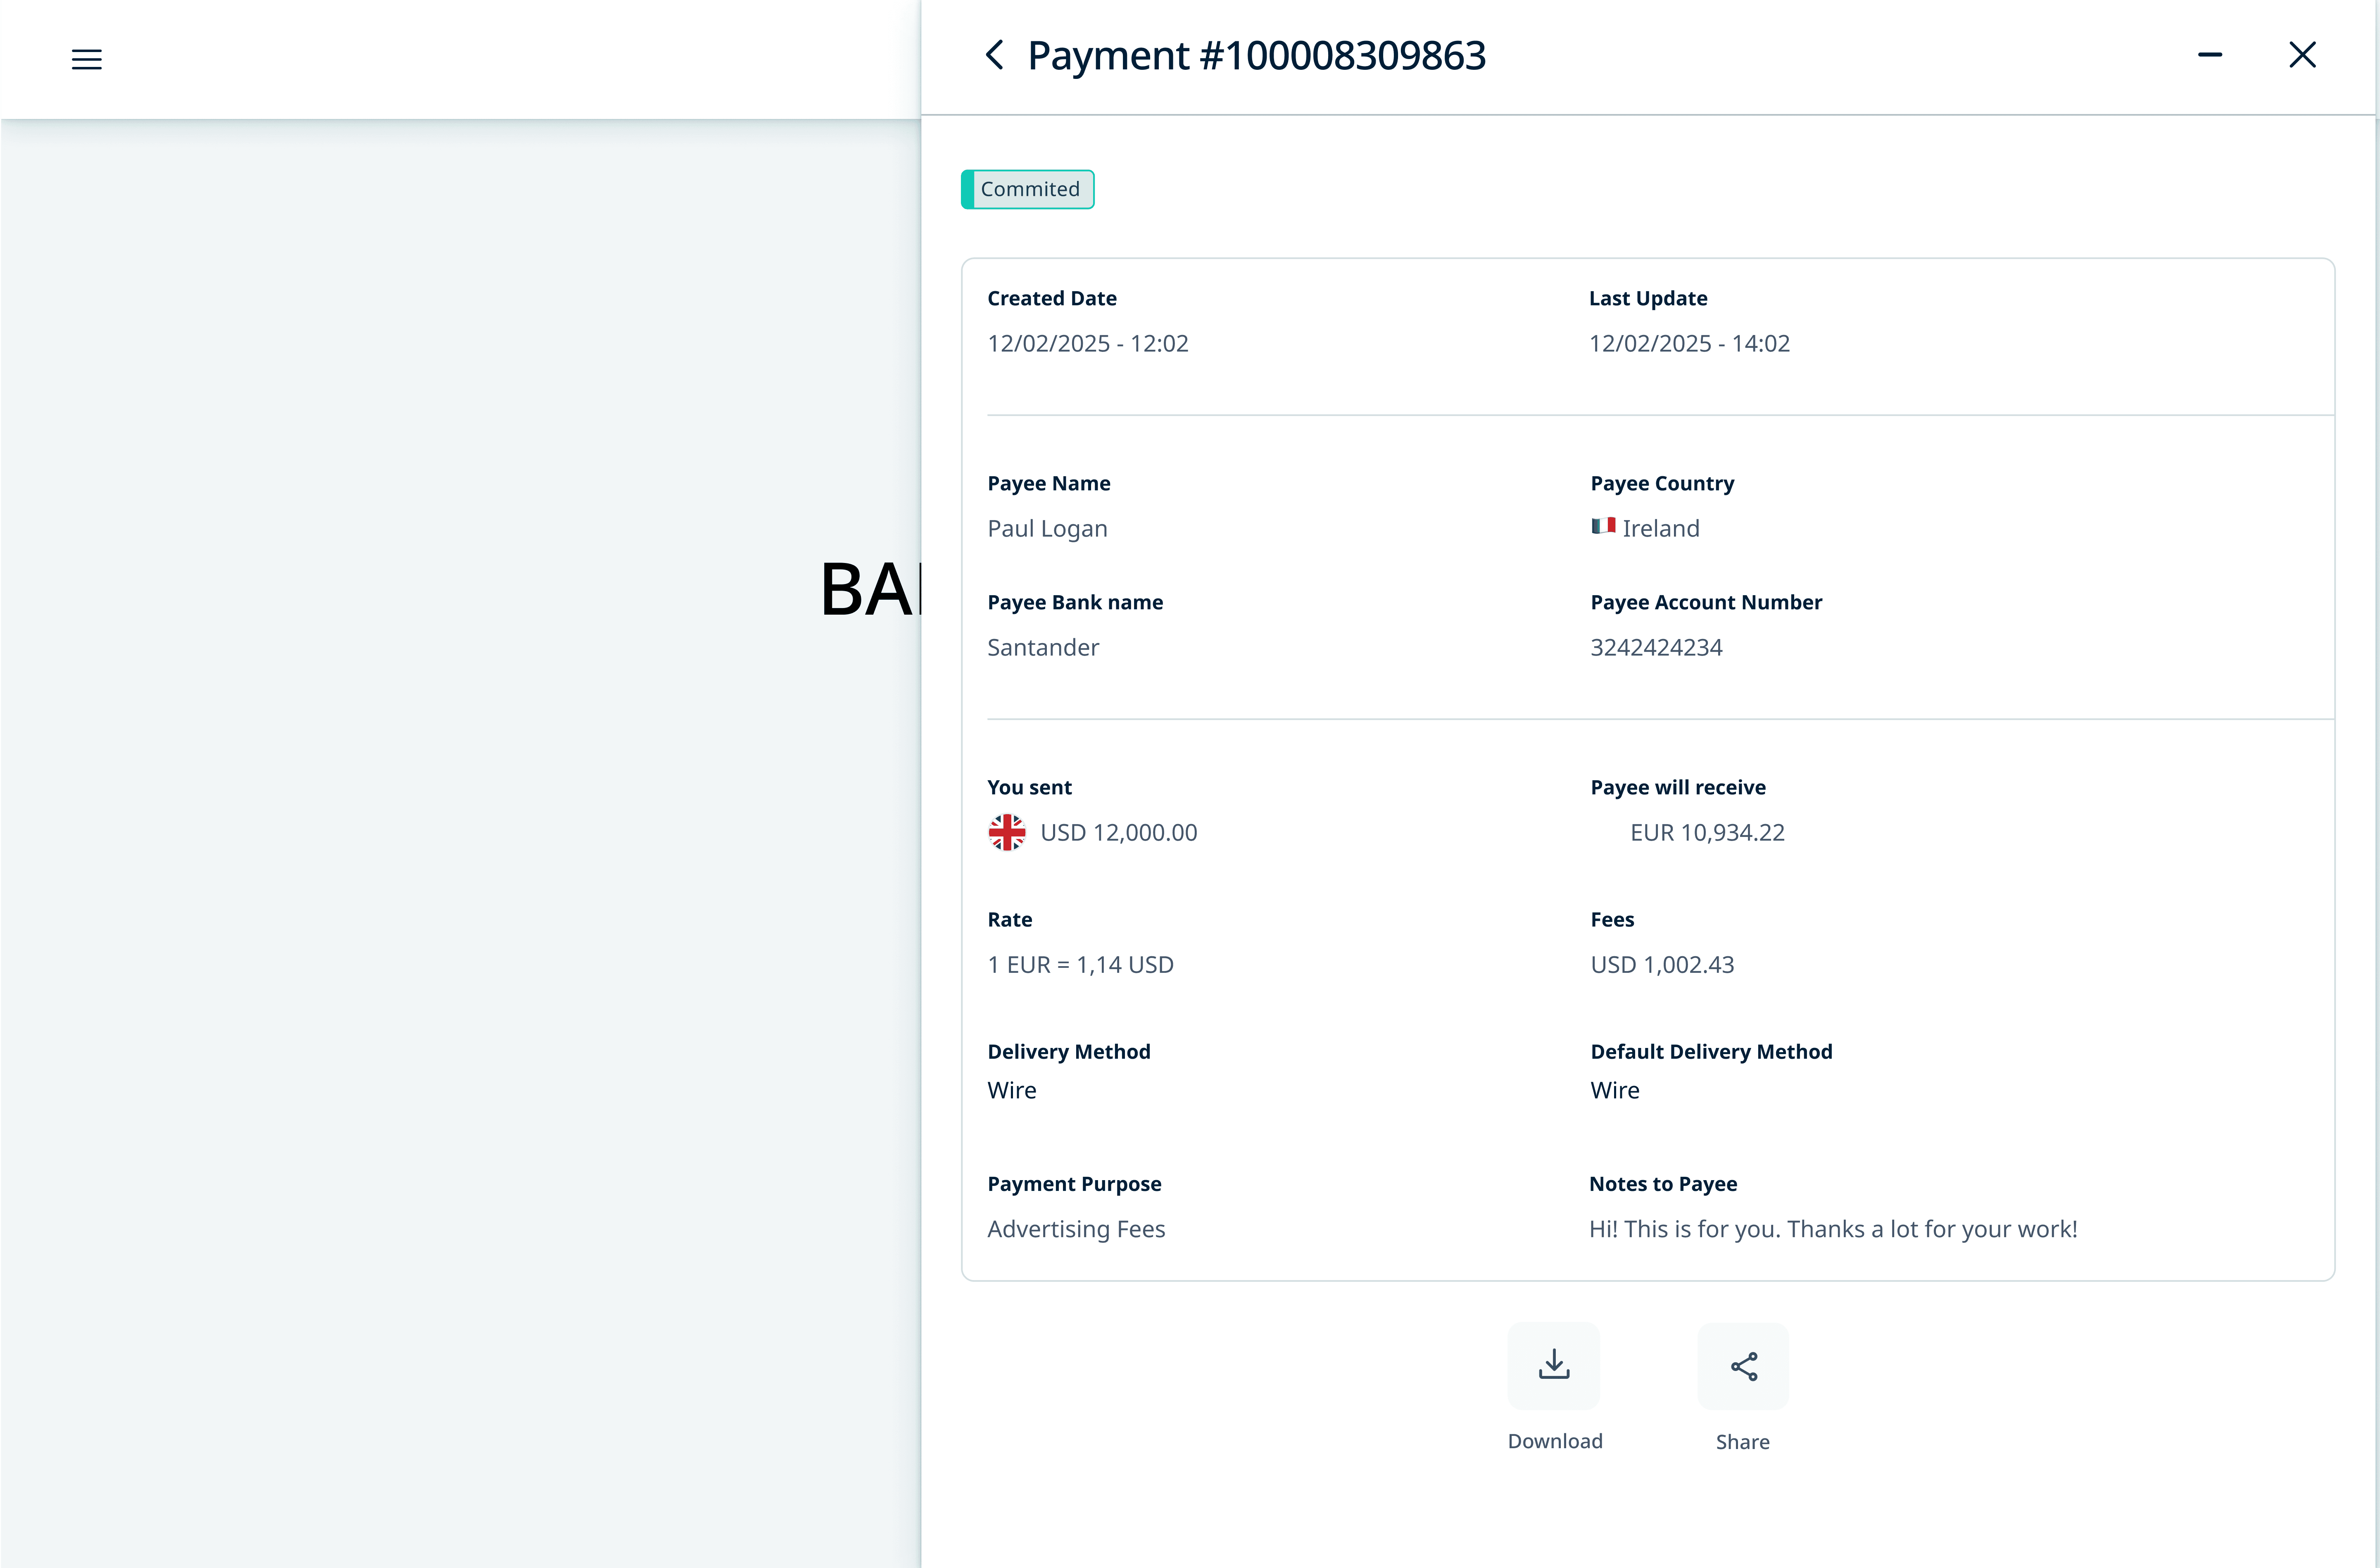
Task: Select the Payee Account Number 3242424234
Action: point(1656,647)
